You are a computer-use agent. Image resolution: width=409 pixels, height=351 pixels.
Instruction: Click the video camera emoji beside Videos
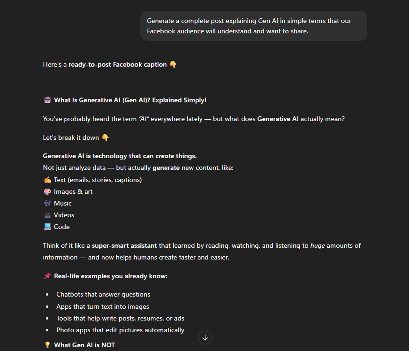(x=46, y=214)
